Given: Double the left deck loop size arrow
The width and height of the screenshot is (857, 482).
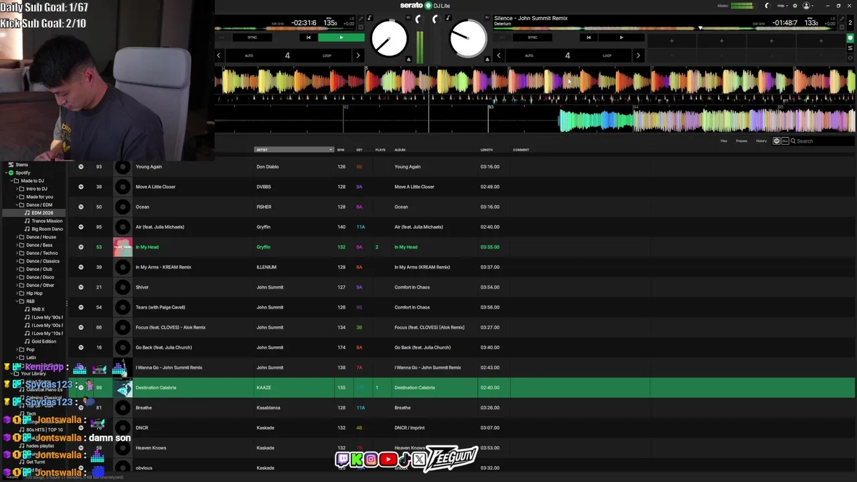Looking at the screenshot, I should tap(358, 56).
